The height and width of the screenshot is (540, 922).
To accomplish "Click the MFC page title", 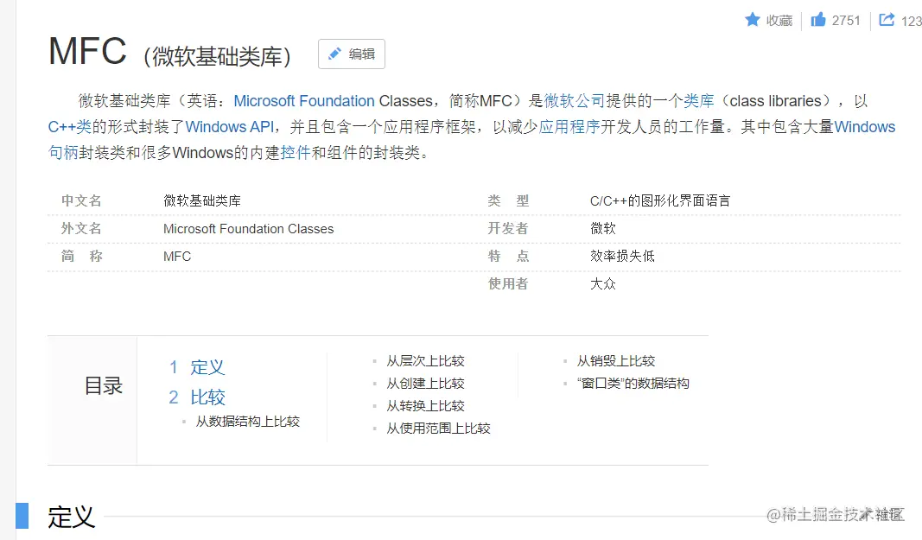I will 87,51.
